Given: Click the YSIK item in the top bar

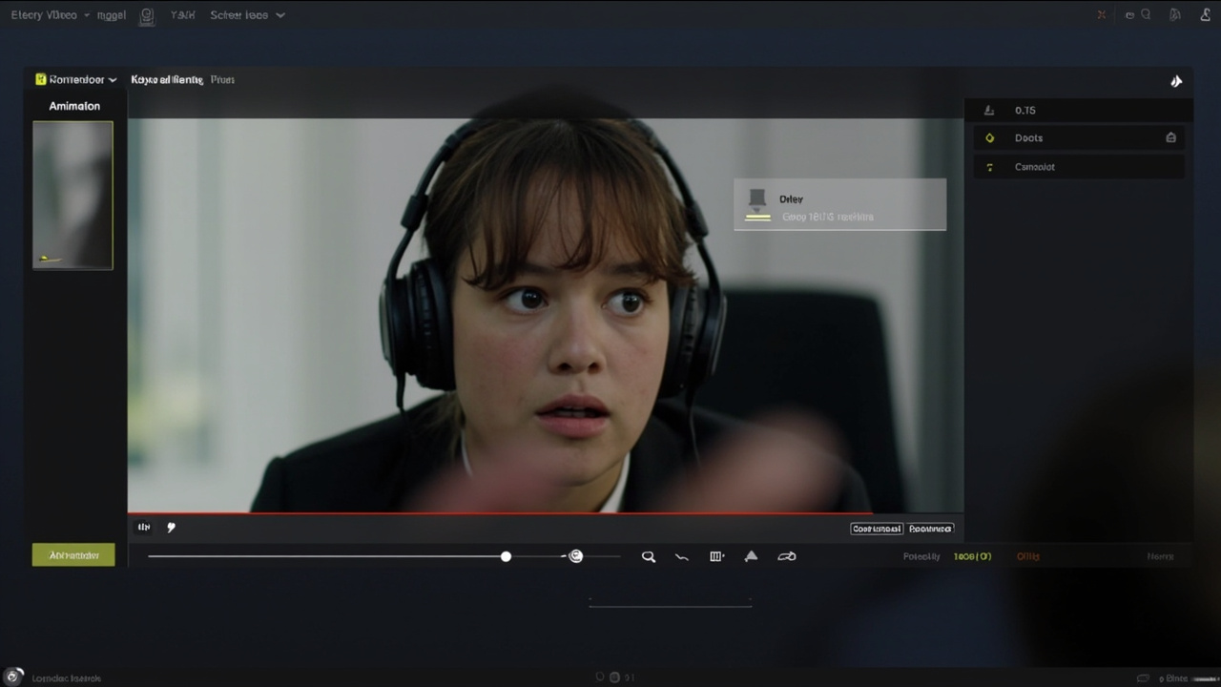Looking at the screenshot, I should (x=182, y=15).
